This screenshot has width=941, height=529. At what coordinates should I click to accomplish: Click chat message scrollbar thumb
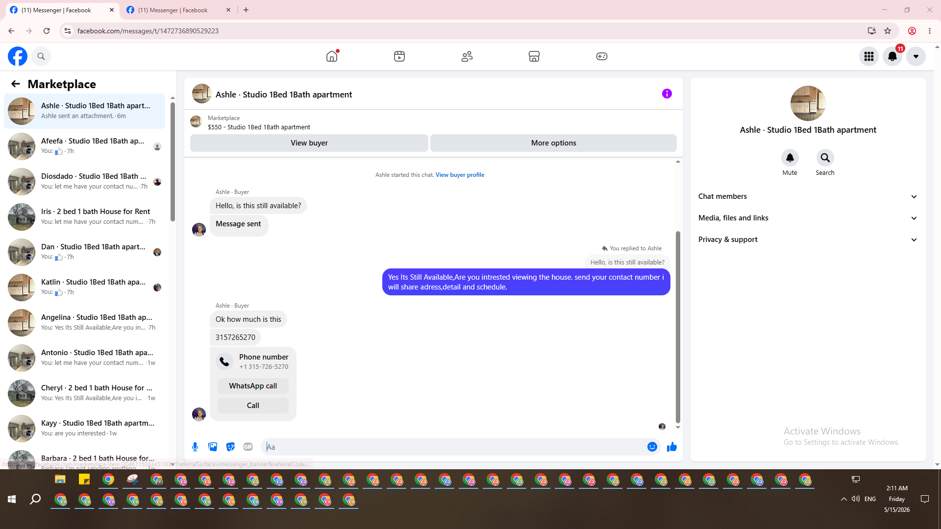pyautogui.click(x=678, y=327)
